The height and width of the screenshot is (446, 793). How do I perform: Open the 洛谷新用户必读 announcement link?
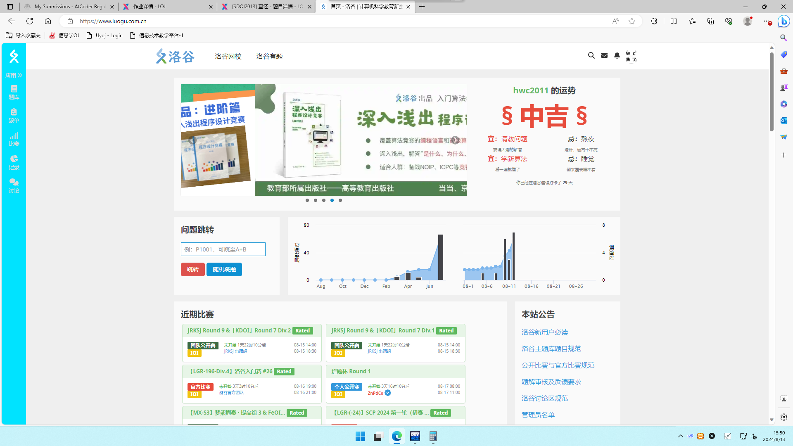(544, 332)
